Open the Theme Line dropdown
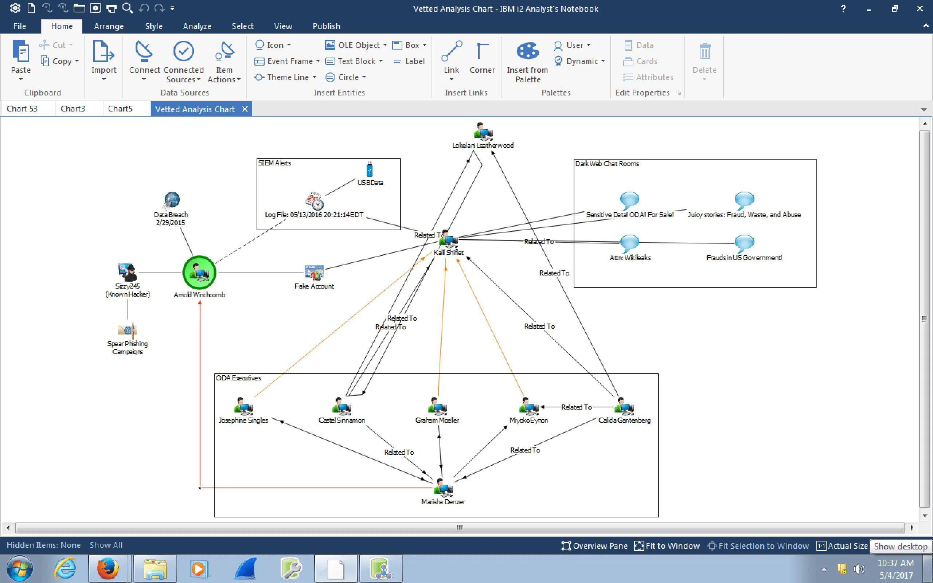933x583 pixels. point(315,77)
